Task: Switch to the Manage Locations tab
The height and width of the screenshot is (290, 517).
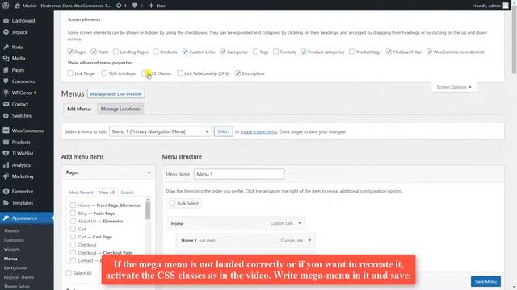Action: (x=120, y=109)
